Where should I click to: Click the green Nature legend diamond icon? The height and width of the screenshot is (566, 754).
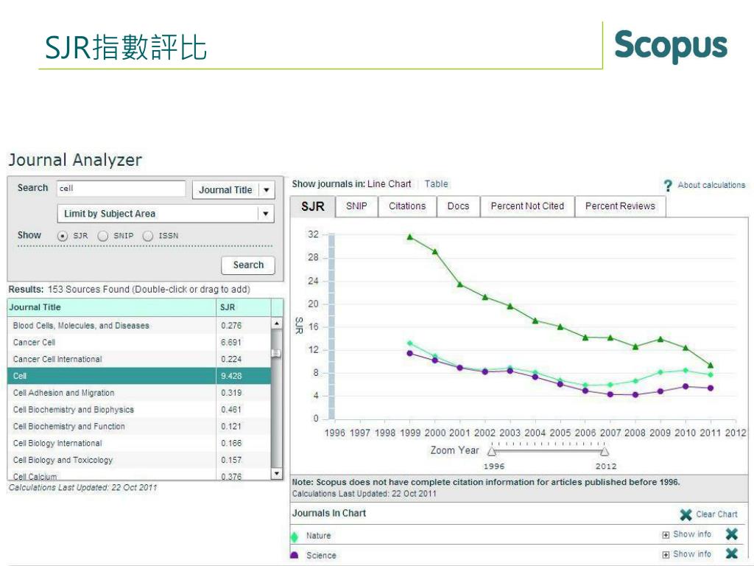[x=295, y=537]
